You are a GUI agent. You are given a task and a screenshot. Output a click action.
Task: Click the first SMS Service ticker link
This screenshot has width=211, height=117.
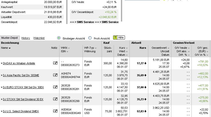tap(85, 22)
